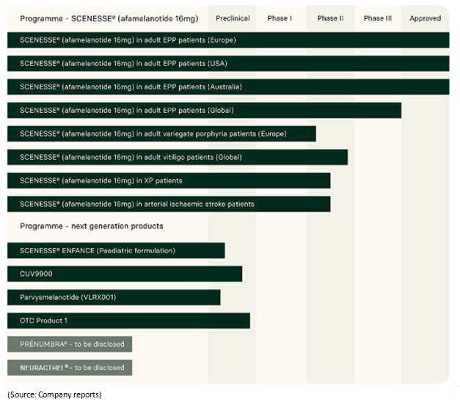Screen dimensions: 460x404
Task: Click the CUV9900 bar
Action: pos(125,274)
